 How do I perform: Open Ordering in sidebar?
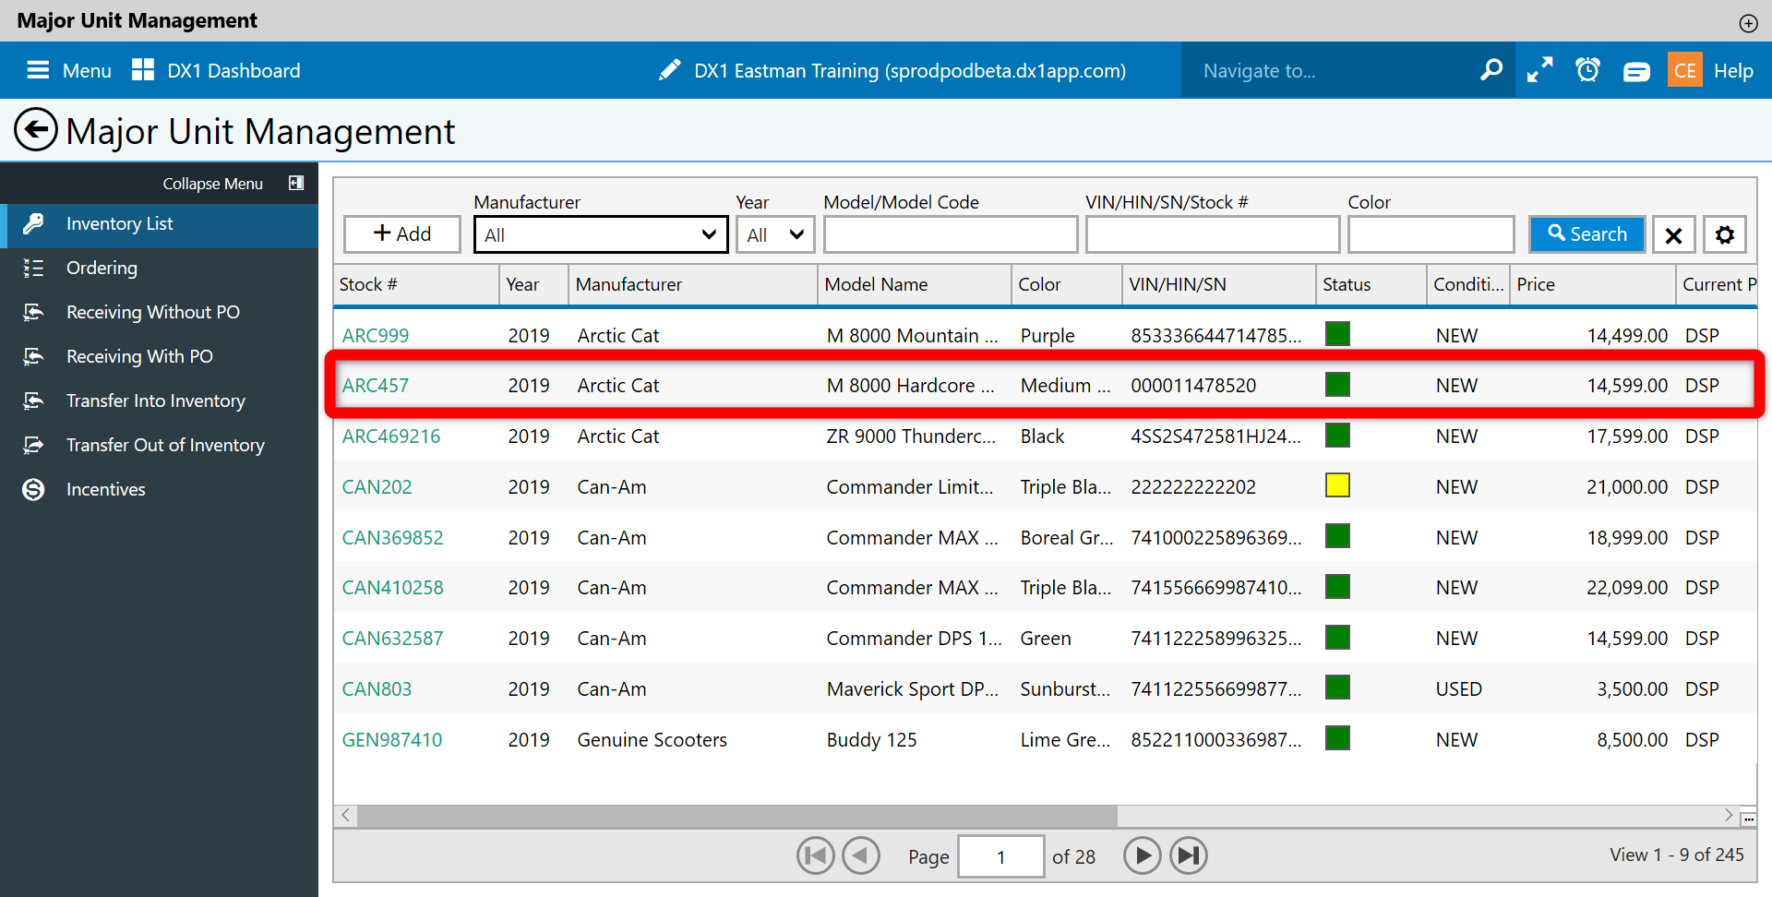pyautogui.click(x=159, y=269)
